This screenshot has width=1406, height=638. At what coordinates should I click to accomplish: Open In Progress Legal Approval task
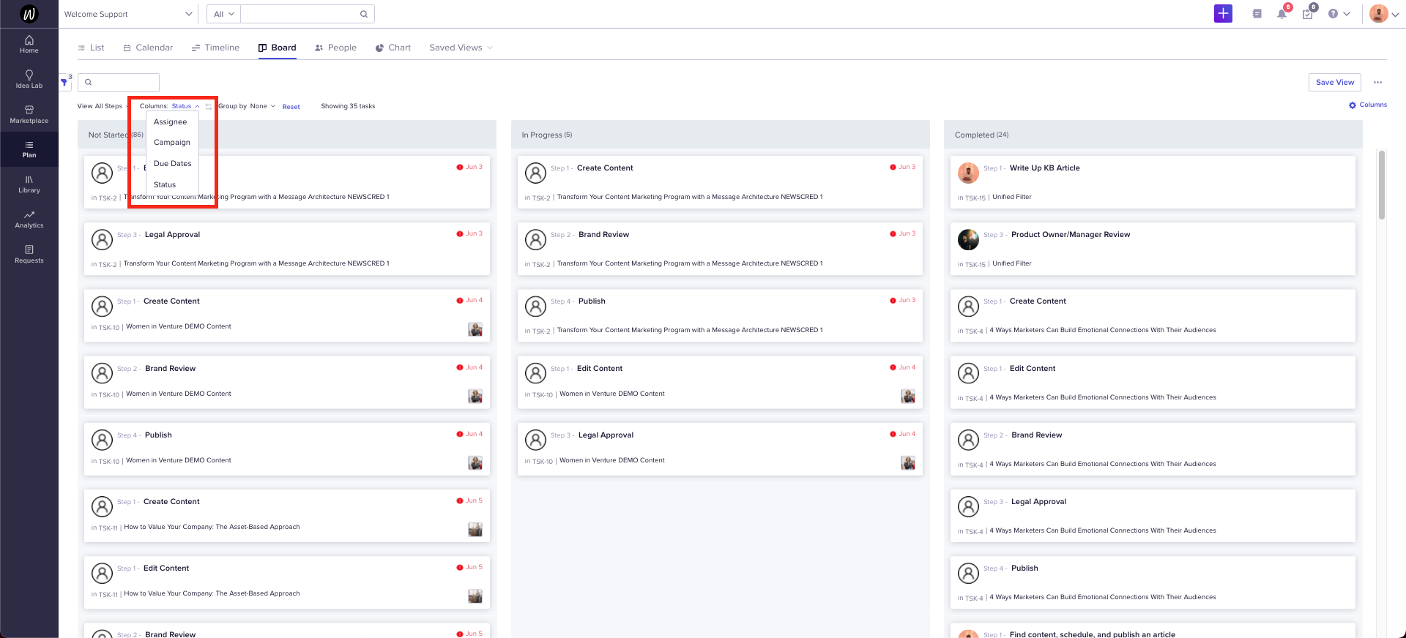606,435
